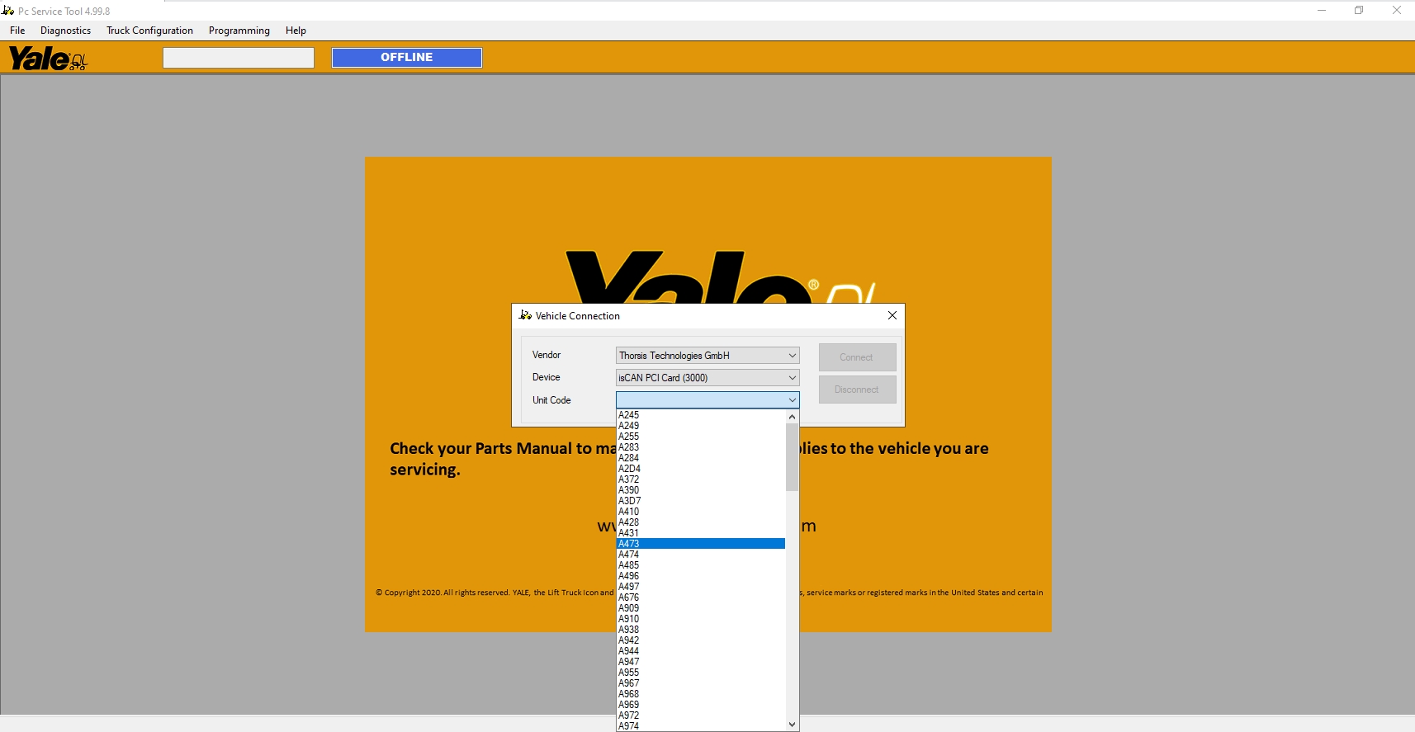Select unit code A972
1415x732 pixels.
pyautogui.click(x=701, y=715)
